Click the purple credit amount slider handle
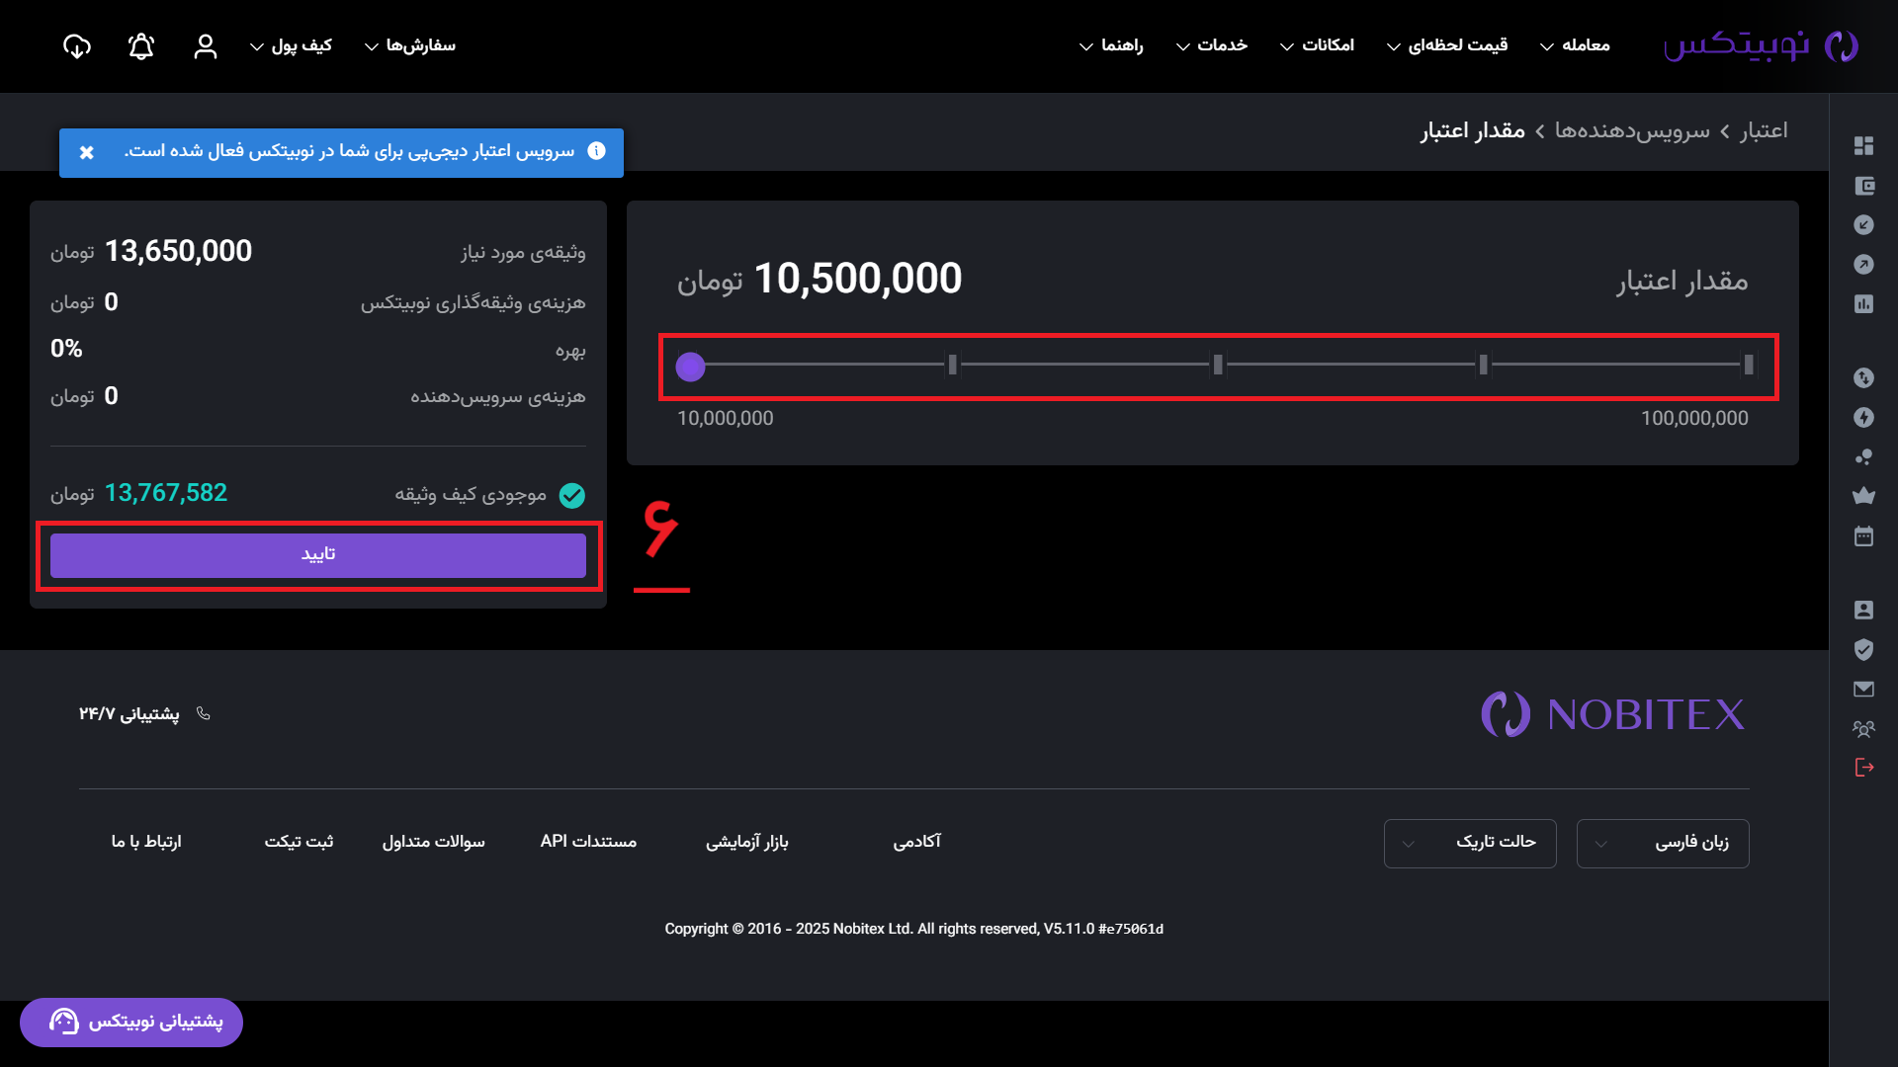Image resolution: width=1898 pixels, height=1067 pixels. pyautogui.click(x=690, y=367)
